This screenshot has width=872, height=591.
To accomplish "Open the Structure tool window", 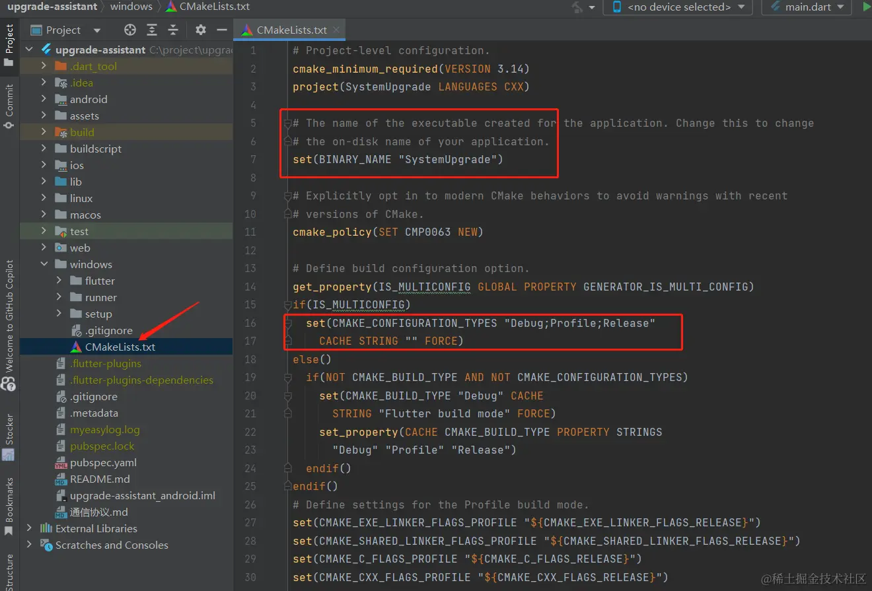I will pyautogui.click(x=9, y=571).
